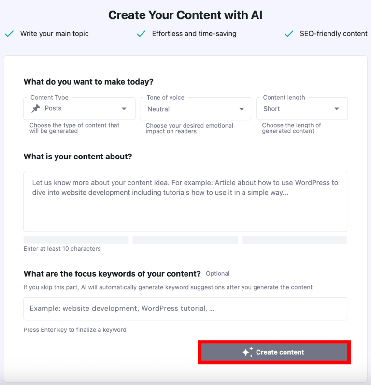Open the Tone of voice dropdown arrow
The image size is (371, 385).
tap(242, 109)
